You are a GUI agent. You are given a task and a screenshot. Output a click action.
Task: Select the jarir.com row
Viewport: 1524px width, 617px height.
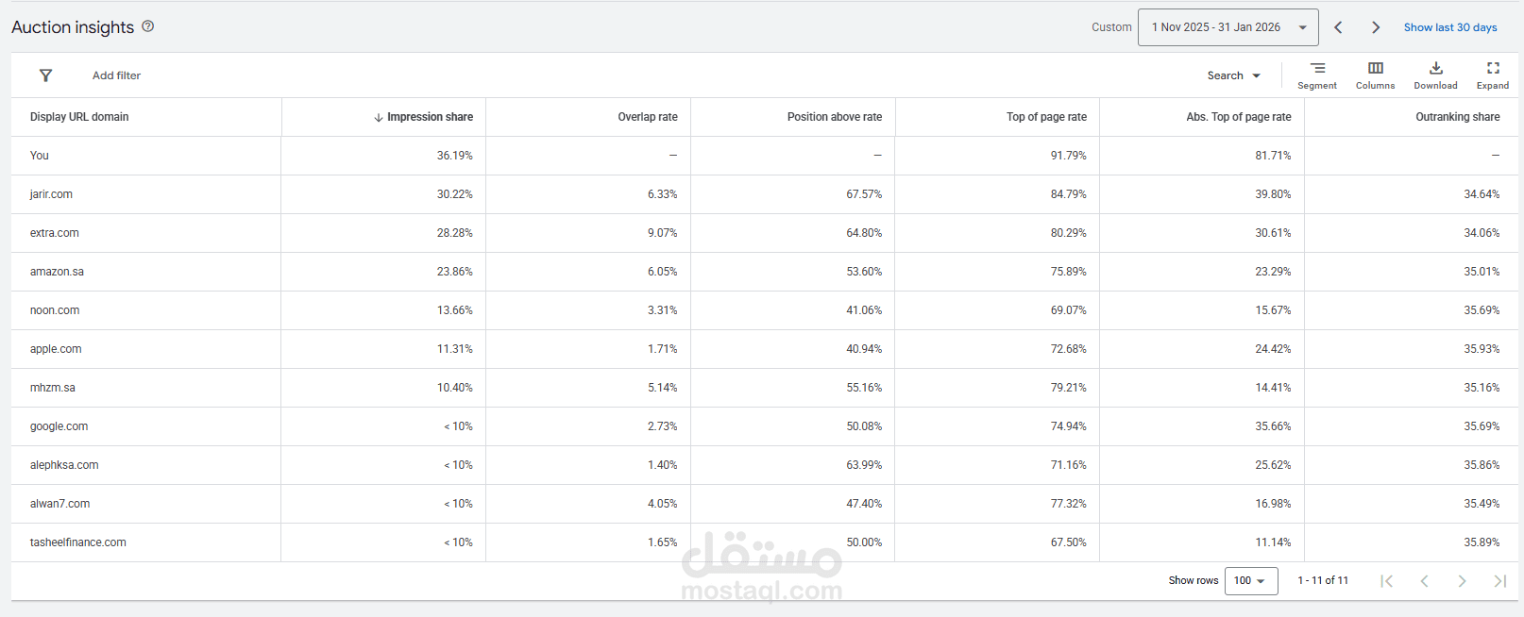click(x=51, y=194)
